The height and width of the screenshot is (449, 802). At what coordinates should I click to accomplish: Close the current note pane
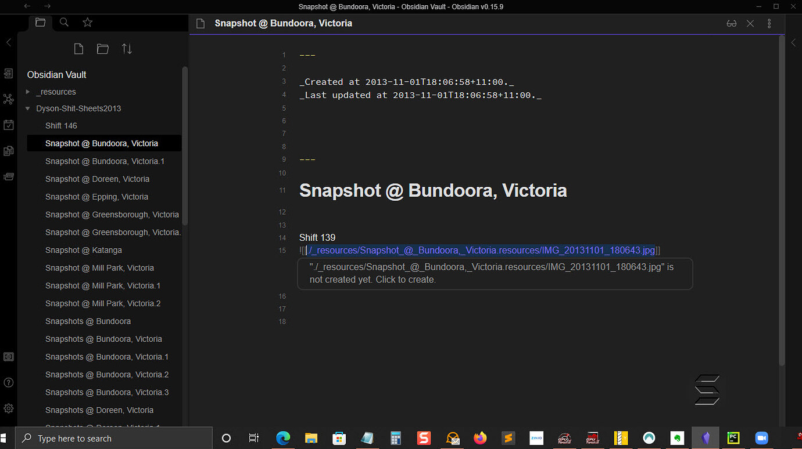click(x=750, y=24)
